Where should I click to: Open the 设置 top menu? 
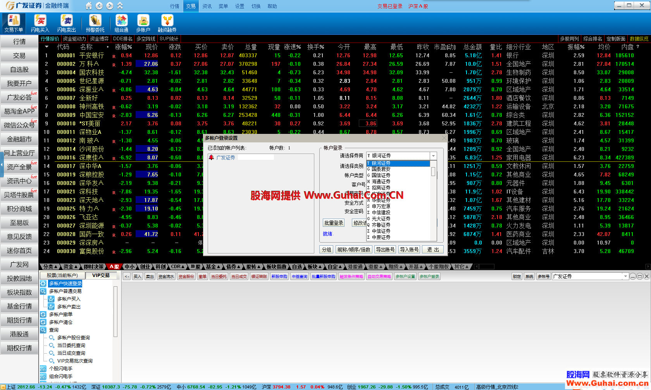coord(239,6)
